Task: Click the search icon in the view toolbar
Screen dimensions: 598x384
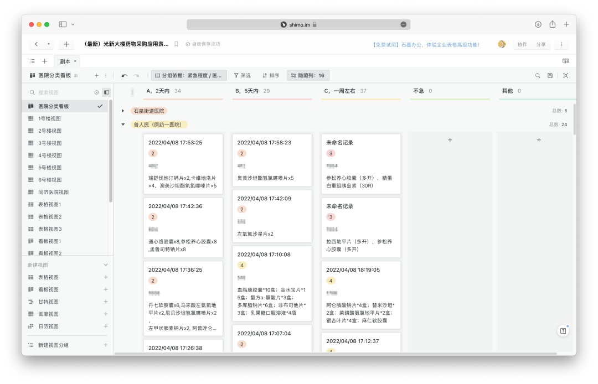Action: [538, 75]
